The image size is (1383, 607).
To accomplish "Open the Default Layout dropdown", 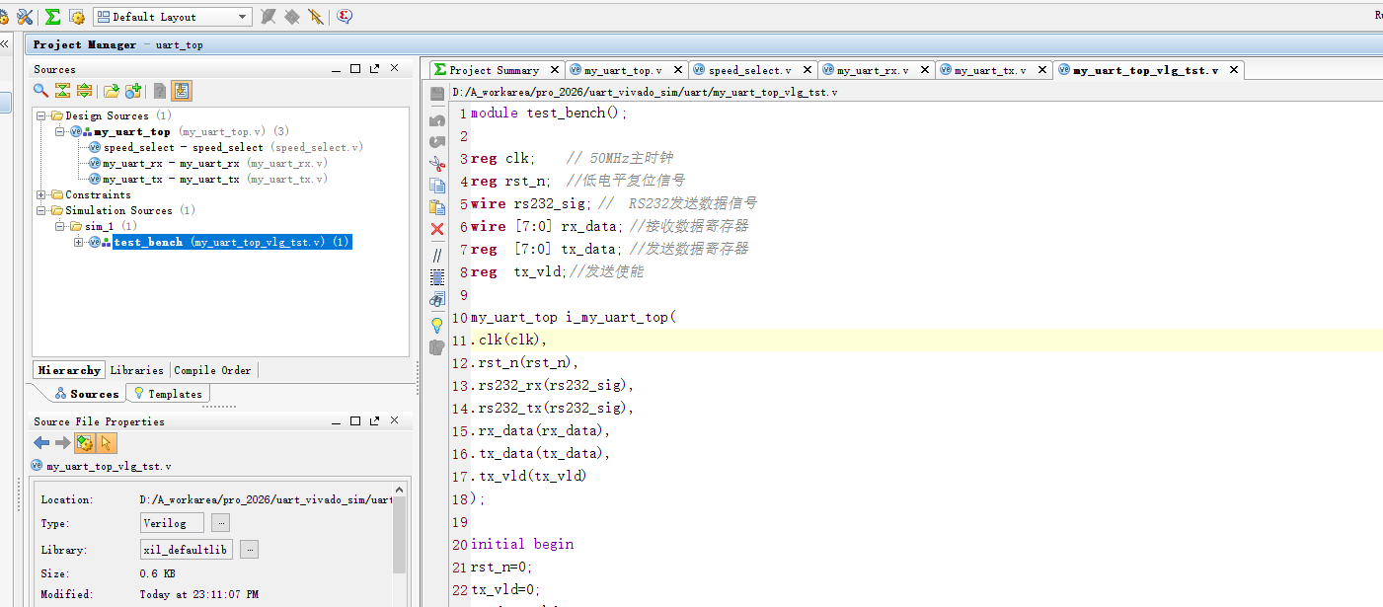I will [173, 17].
